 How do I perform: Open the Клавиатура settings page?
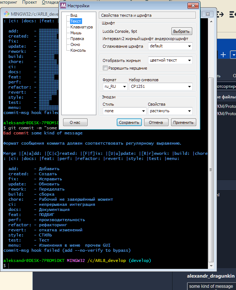click(x=81, y=27)
